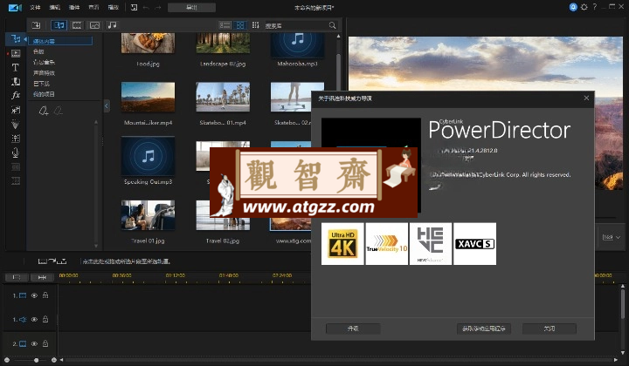Open the Media Room in the sidebar
The height and width of the screenshot is (366, 629).
16,39
